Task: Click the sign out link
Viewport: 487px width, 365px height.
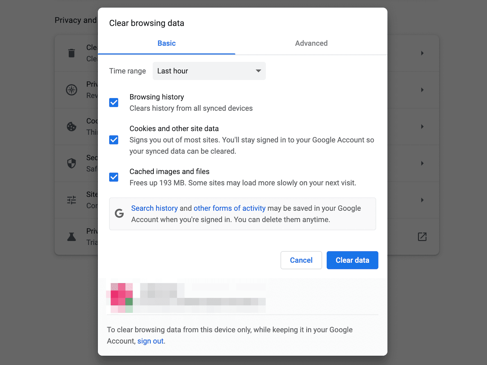Action: pos(150,341)
